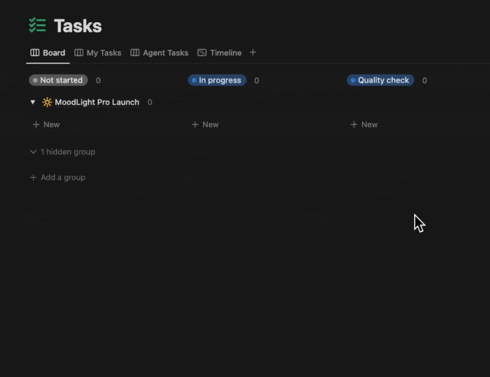Select the Quality check status pill

[x=380, y=80]
